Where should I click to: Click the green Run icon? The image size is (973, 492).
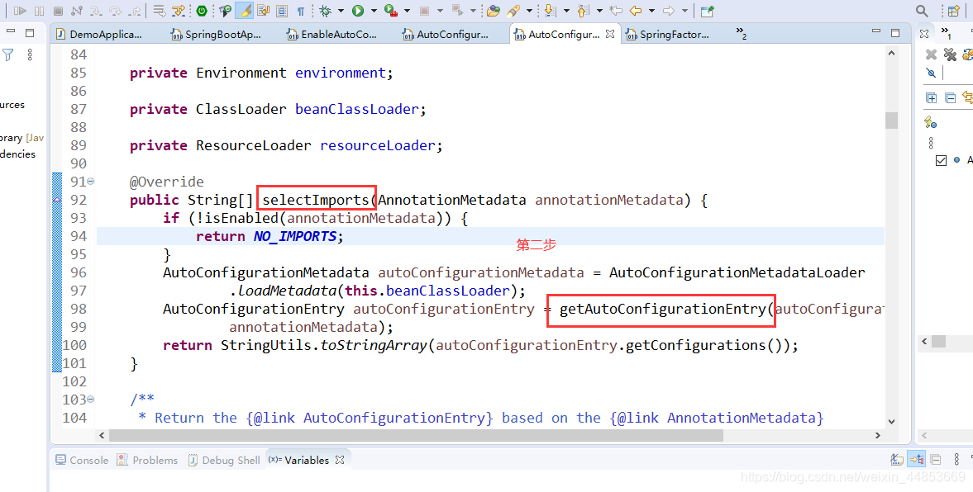[x=358, y=11]
